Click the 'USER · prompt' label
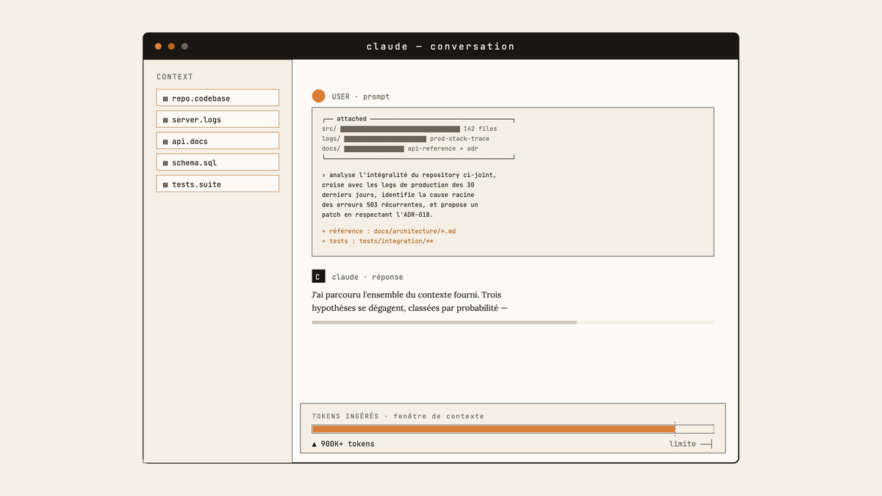Image resolution: width=882 pixels, height=496 pixels. [361, 96]
